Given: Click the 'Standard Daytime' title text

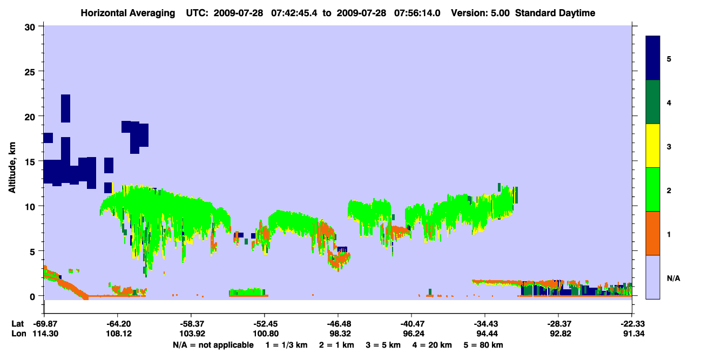Looking at the screenshot, I should 555,13.
